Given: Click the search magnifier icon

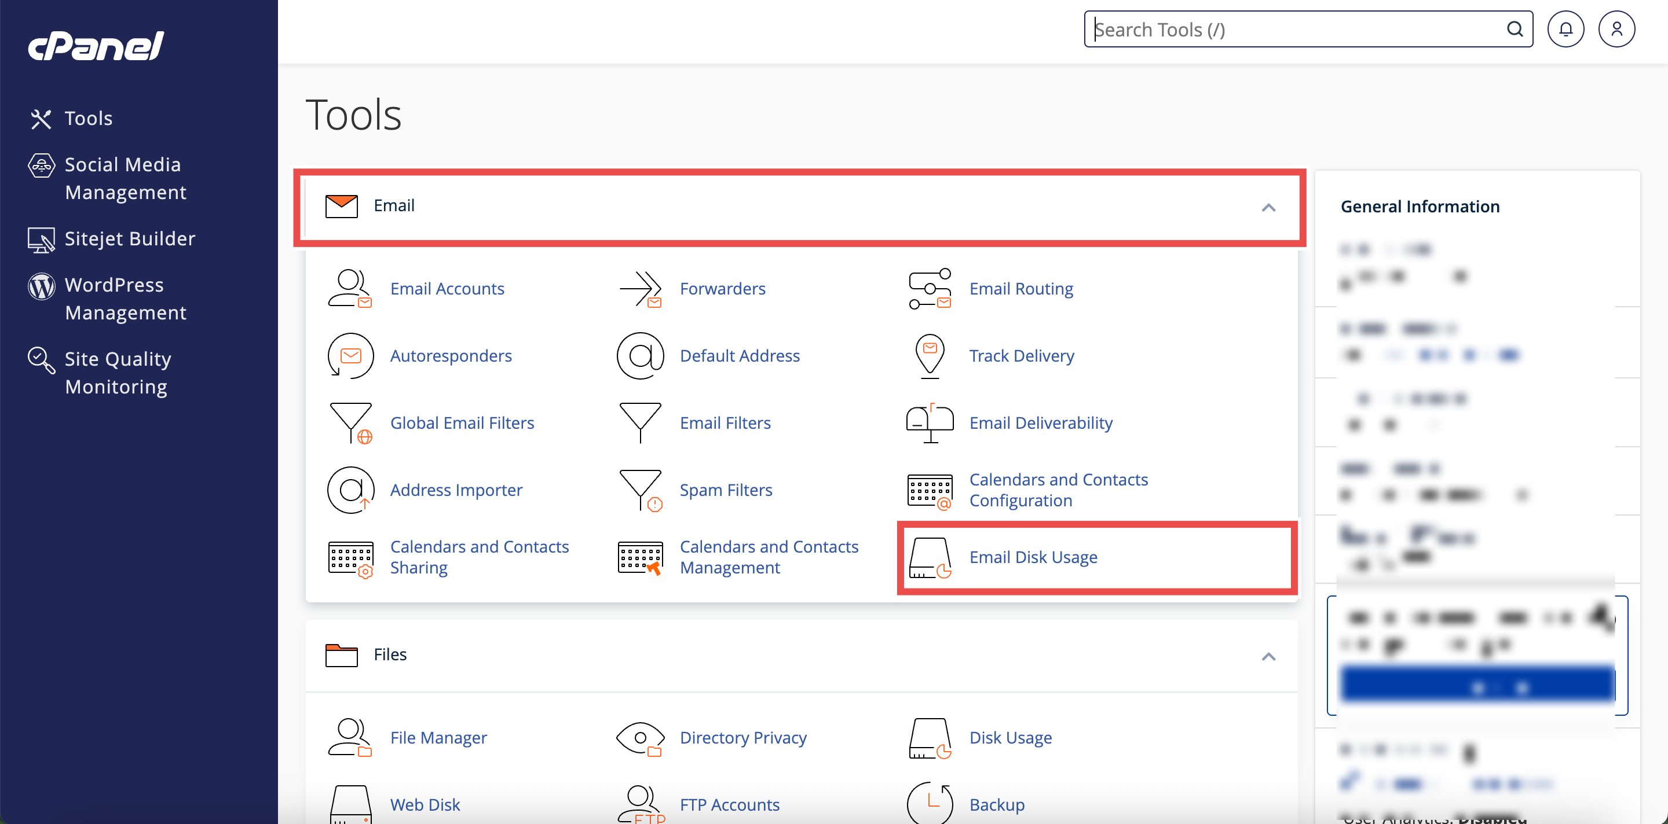Looking at the screenshot, I should coord(1514,29).
